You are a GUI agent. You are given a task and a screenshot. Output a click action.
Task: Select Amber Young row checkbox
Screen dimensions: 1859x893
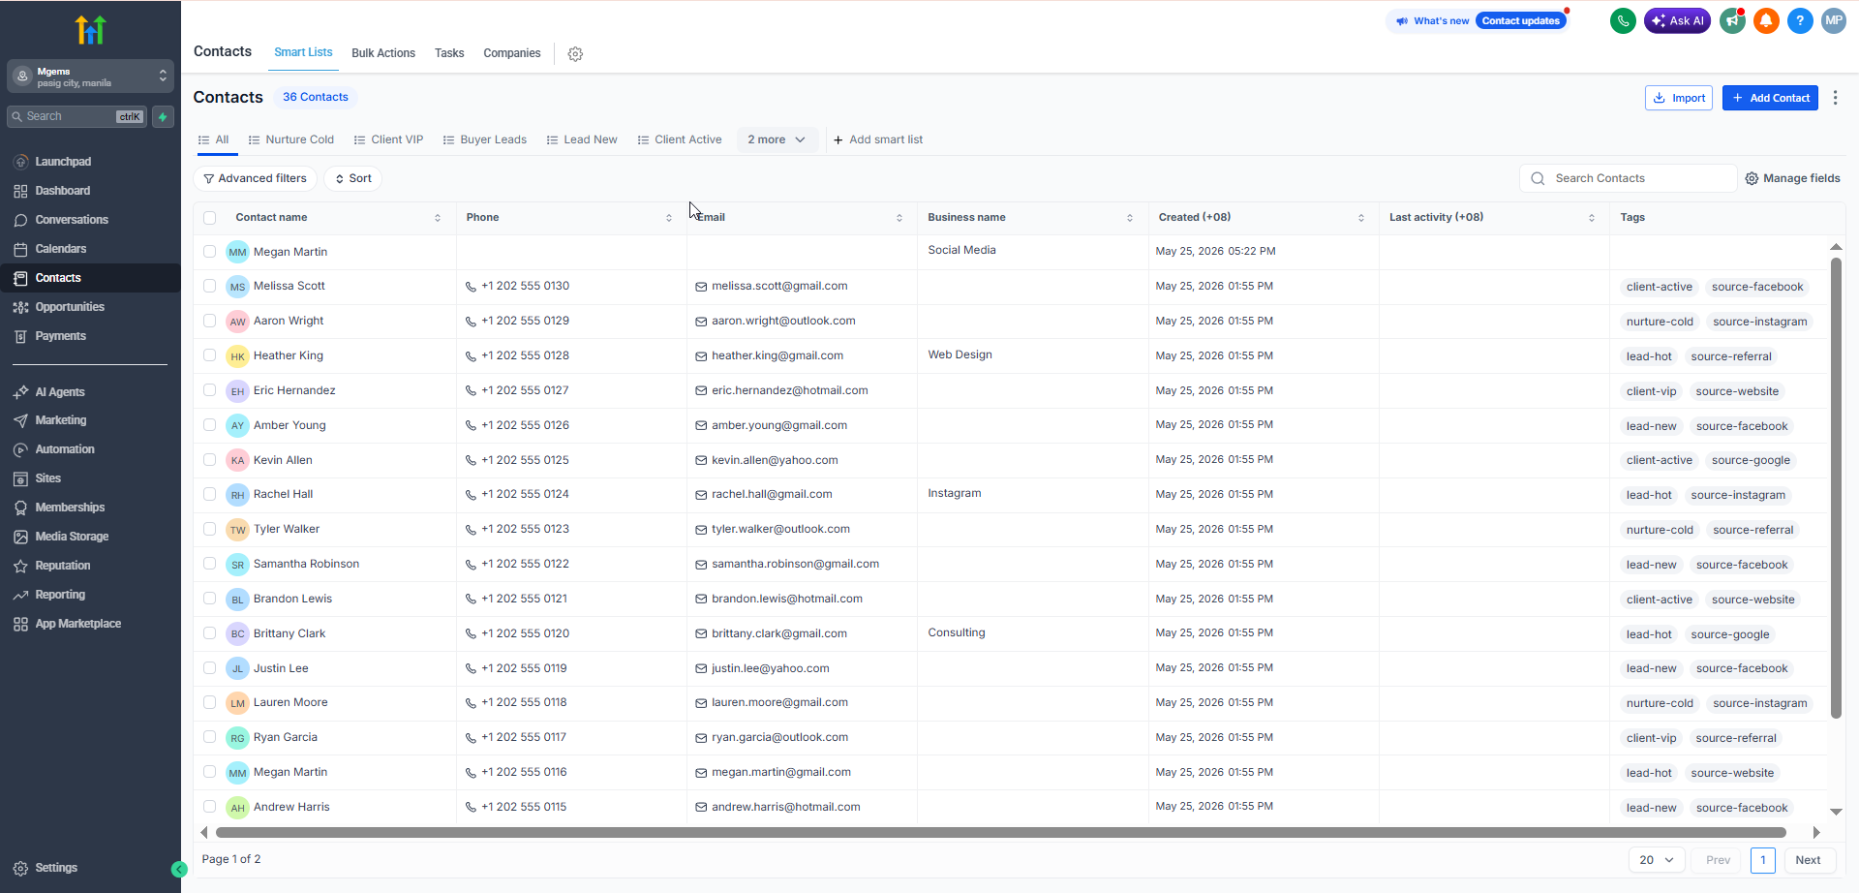coord(209,425)
